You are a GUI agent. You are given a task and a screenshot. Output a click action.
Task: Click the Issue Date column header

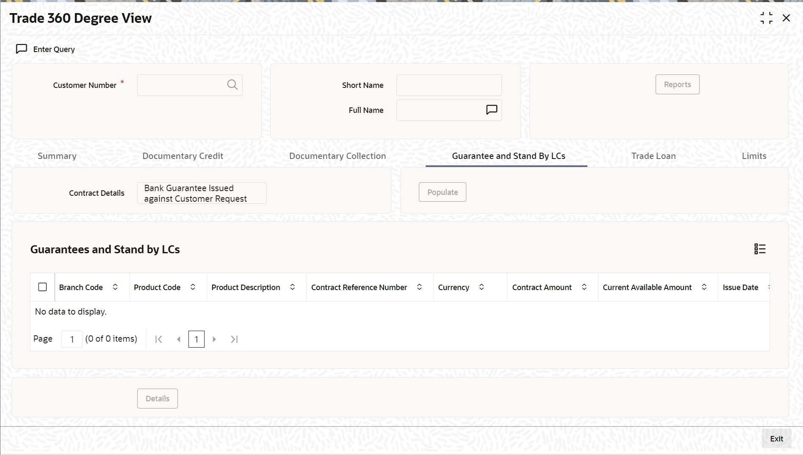[x=740, y=288]
